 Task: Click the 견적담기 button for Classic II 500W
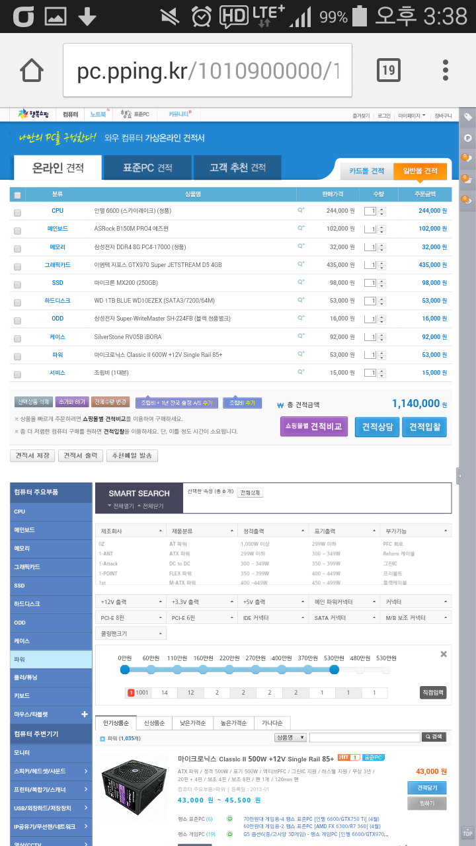427,788
